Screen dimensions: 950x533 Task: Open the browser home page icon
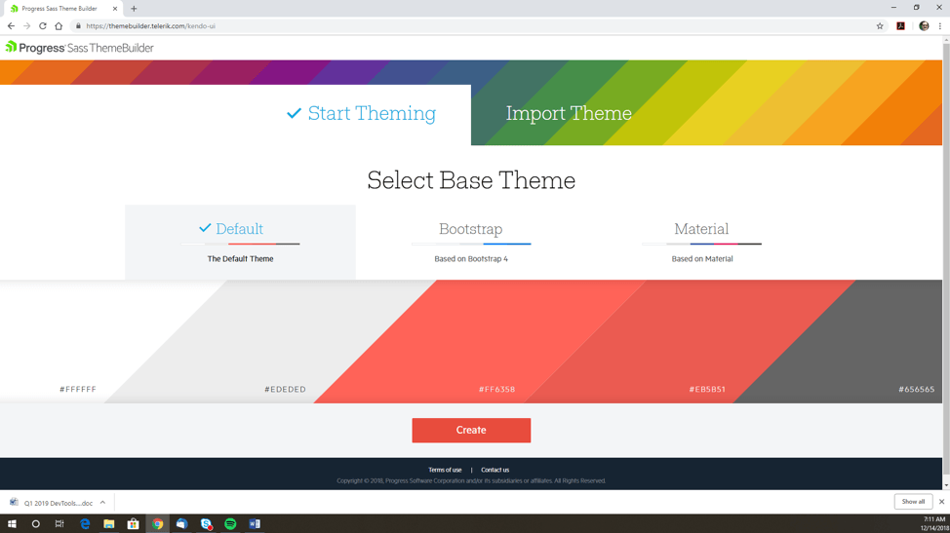pyautogui.click(x=59, y=26)
